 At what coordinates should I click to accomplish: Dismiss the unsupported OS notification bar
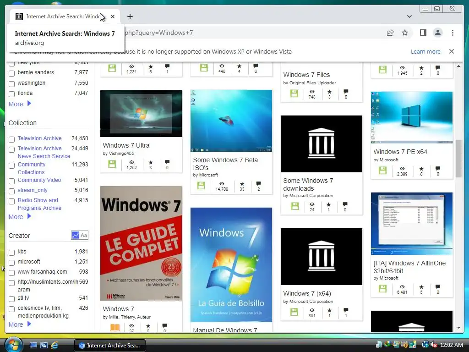(451, 51)
